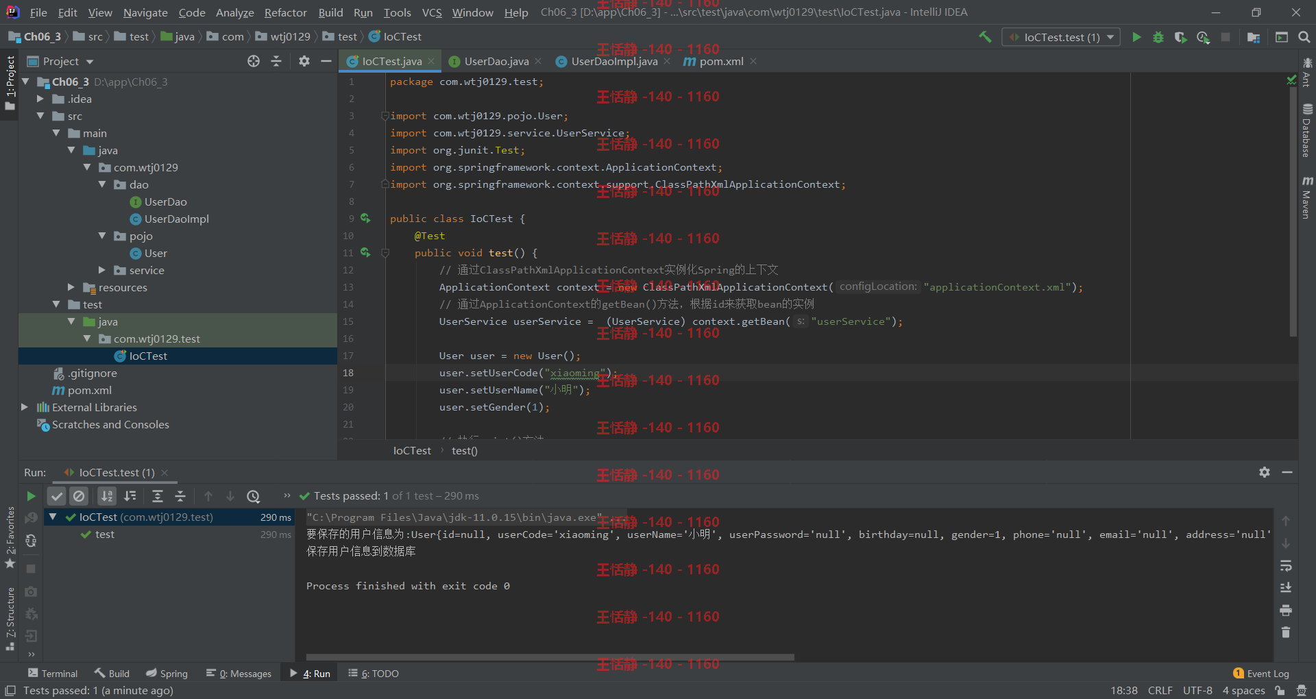Switch to UserDaoImpl.java tab

click(613, 61)
